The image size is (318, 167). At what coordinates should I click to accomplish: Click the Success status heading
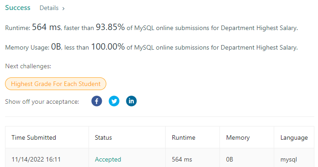[18, 8]
